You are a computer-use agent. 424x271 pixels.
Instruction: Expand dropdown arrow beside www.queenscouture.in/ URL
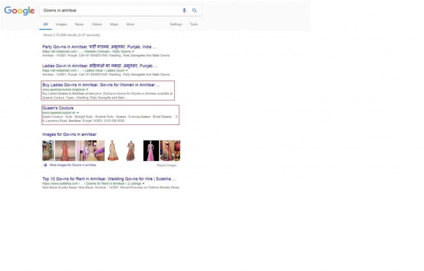click(x=78, y=113)
